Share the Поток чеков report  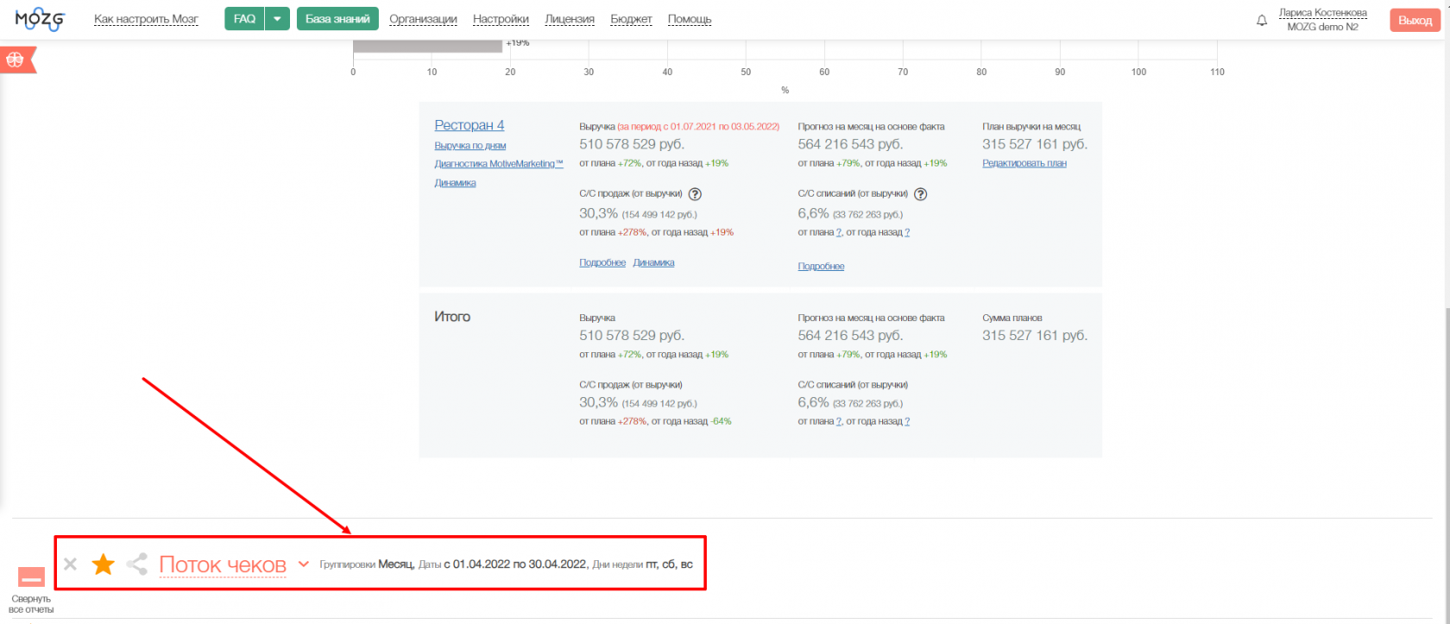pos(136,564)
